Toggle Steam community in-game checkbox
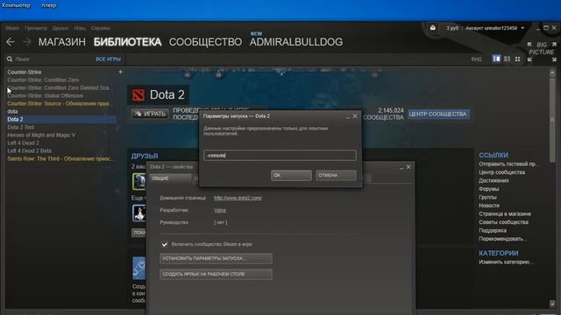Image resolution: width=561 pixels, height=315 pixels. [164, 244]
